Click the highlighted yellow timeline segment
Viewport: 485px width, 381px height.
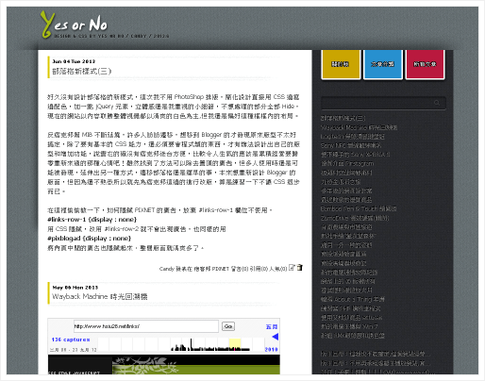point(235,344)
